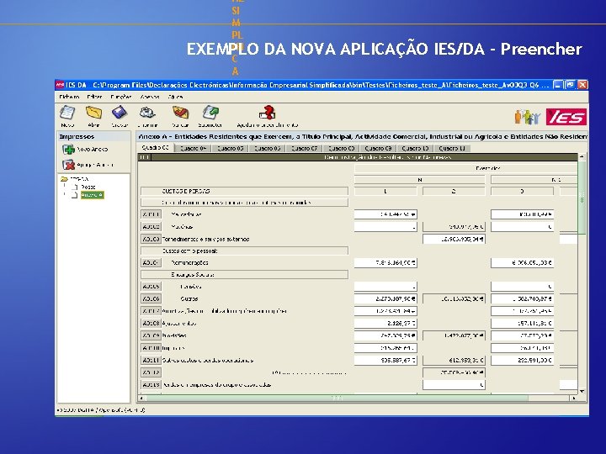Click Outros custos operacionais column 1 field
606x454 pixels.
pyautogui.click(x=385, y=360)
